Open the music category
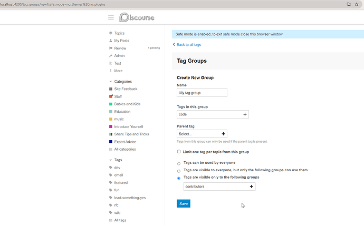 119,119
